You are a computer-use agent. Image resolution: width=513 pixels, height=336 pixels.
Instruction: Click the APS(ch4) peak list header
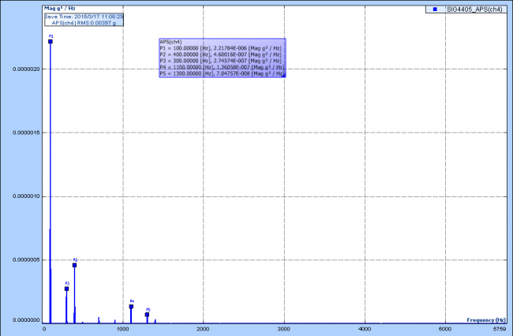(x=171, y=42)
